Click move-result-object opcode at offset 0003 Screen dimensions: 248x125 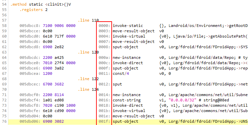[134, 31]
